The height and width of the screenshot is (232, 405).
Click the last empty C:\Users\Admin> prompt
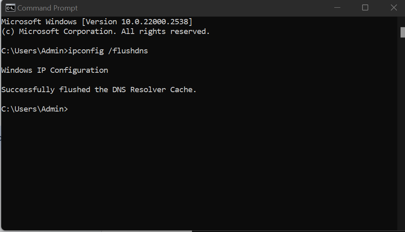click(34, 109)
